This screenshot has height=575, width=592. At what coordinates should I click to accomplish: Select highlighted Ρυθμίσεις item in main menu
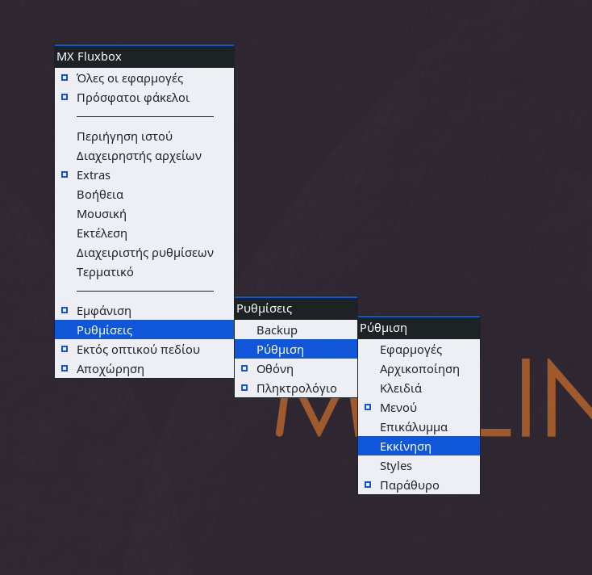coord(144,330)
